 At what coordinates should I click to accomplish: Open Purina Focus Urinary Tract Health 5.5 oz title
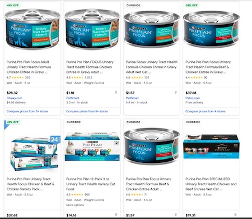click(152, 67)
